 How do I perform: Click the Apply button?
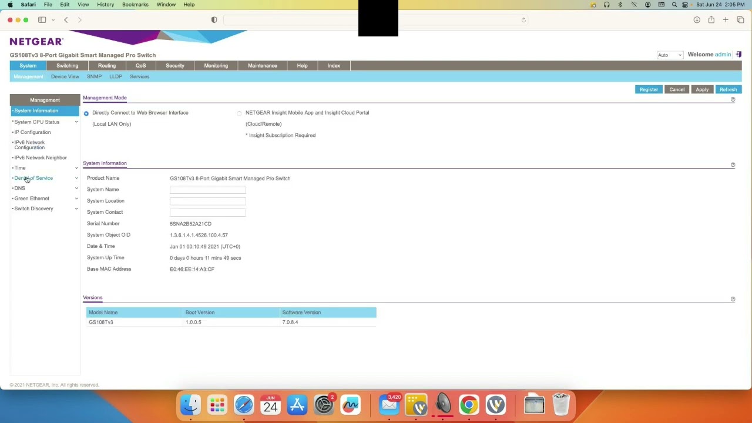tap(702, 89)
